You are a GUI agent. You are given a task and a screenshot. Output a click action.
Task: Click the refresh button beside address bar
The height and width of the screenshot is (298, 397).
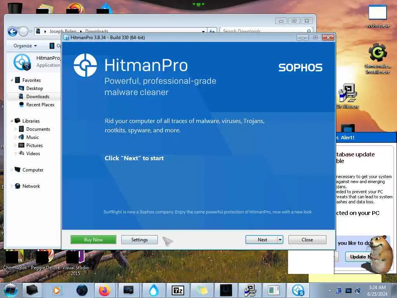pyautogui.click(x=212, y=31)
